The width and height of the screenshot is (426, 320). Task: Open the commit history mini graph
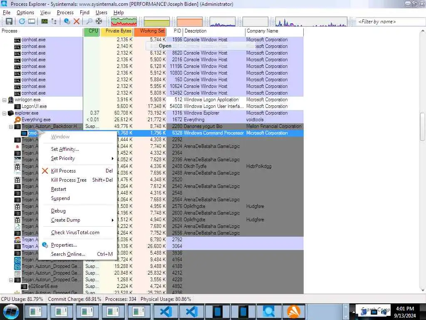pyautogui.click(x=157, y=22)
